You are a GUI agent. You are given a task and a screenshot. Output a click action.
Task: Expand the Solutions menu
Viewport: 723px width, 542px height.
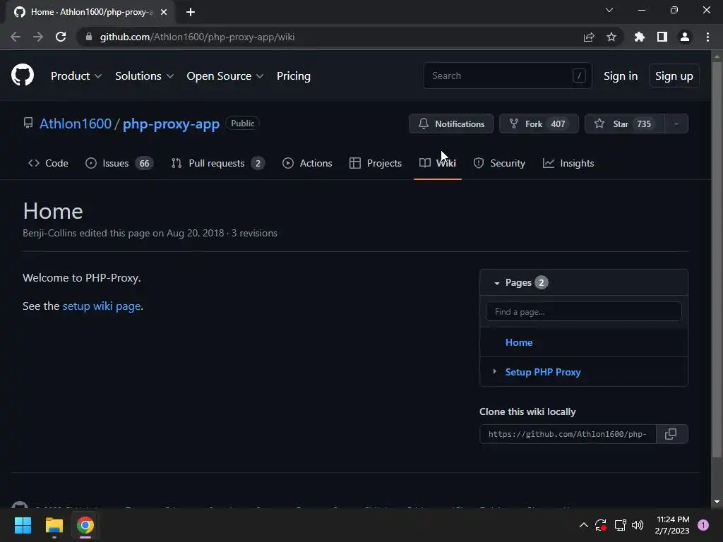pyautogui.click(x=144, y=76)
